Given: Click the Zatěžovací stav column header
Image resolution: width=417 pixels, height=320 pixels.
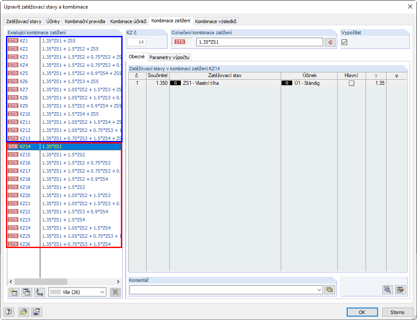Looking at the screenshot, I should [225, 75].
